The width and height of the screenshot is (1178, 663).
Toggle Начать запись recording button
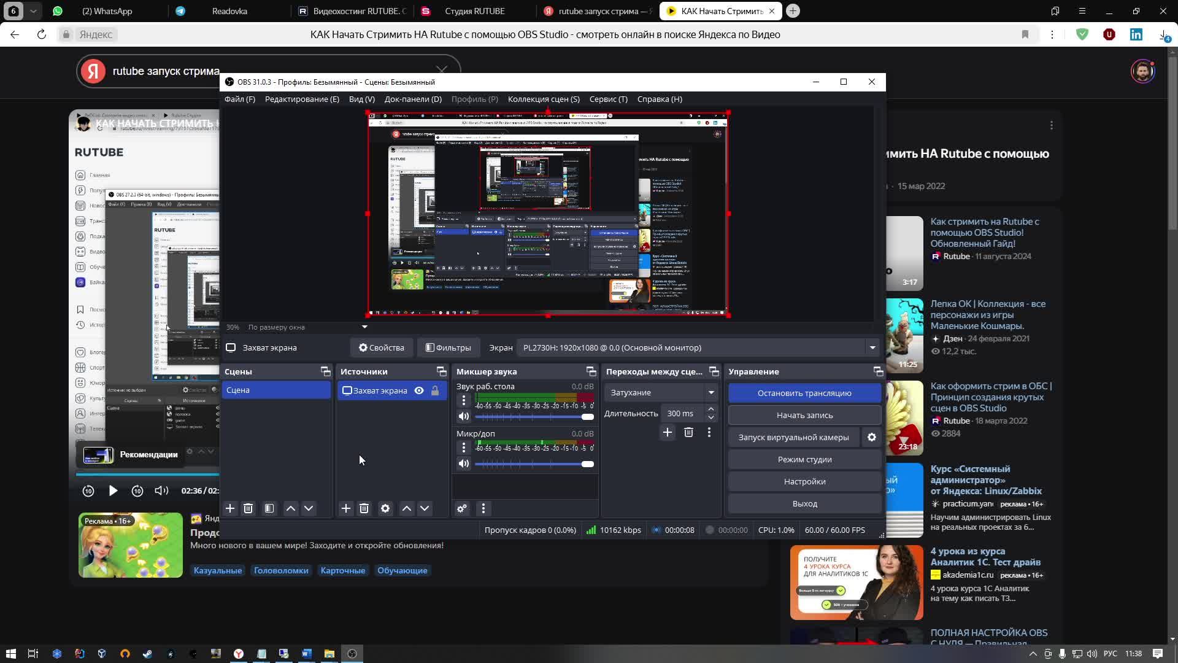(805, 415)
